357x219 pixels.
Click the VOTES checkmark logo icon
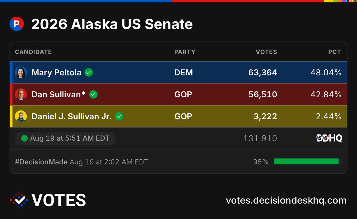pyautogui.click(x=19, y=200)
